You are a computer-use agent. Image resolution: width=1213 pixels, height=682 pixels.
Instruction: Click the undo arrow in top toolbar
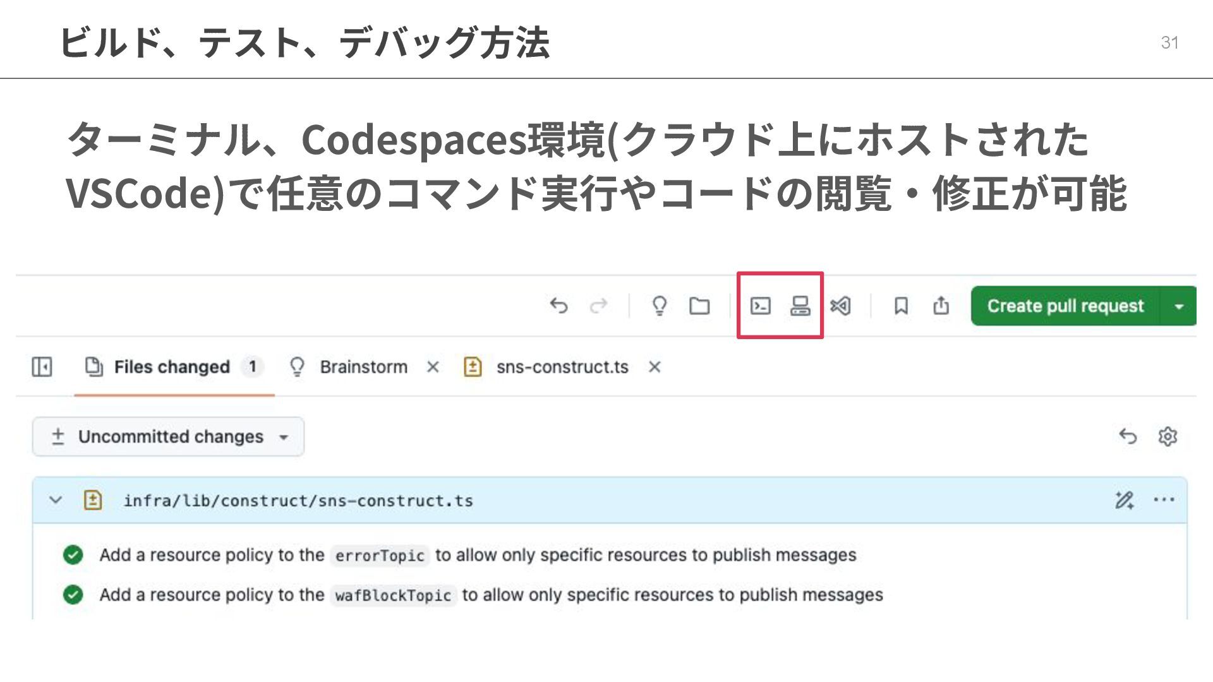[558, 306]
